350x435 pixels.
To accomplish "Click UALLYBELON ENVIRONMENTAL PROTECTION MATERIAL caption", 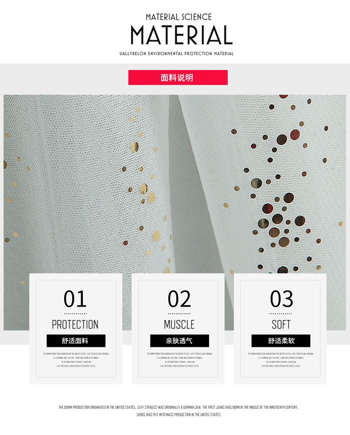I will [x=176, y=54].
